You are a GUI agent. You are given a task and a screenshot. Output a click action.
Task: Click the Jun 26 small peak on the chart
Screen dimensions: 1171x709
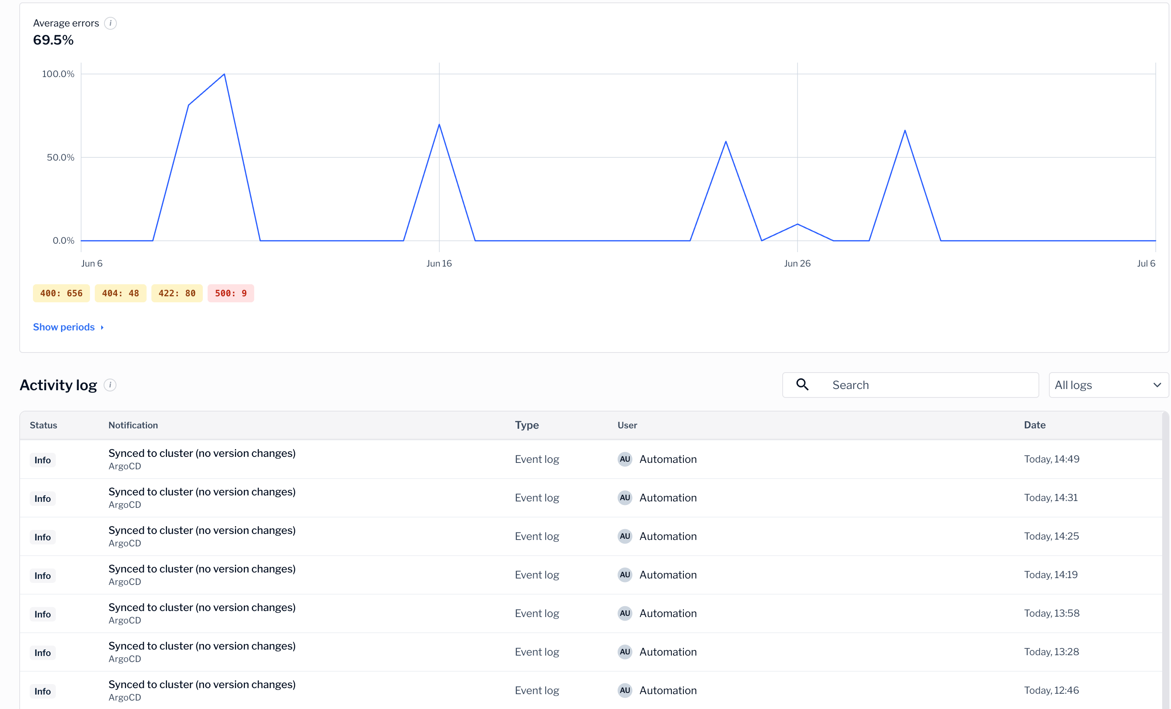(798, 224)
